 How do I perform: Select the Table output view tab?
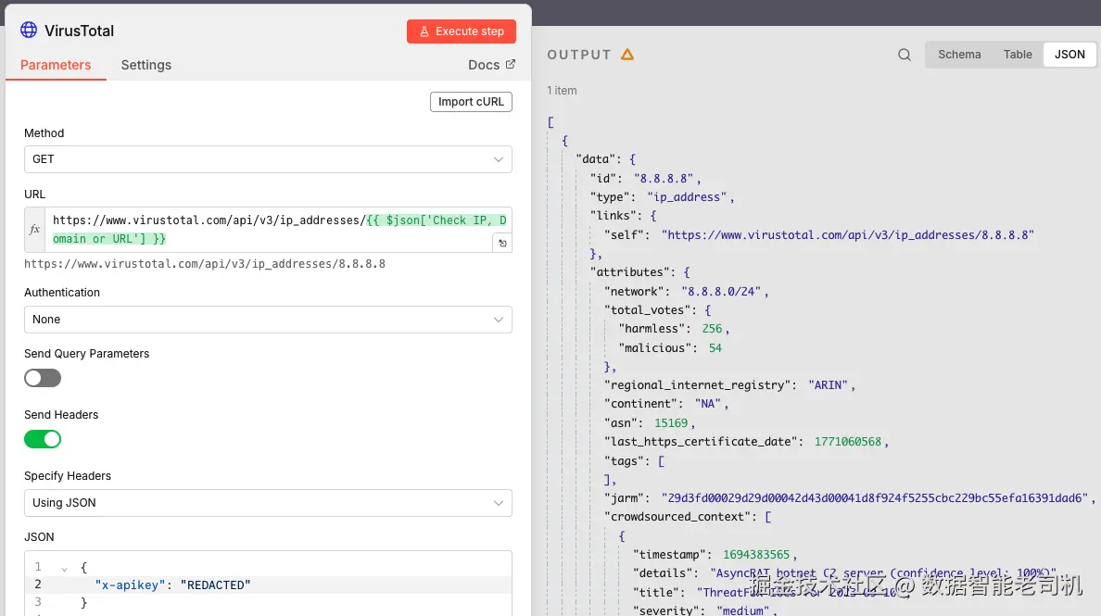[x=1018, y=55]
